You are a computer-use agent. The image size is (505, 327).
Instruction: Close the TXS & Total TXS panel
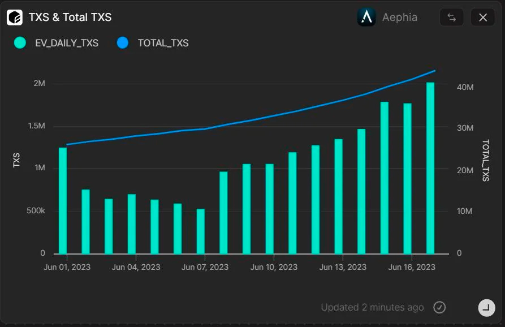tap(483, 17)
